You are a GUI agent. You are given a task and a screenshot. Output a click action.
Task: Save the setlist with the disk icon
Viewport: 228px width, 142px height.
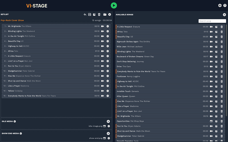[90, 14]
